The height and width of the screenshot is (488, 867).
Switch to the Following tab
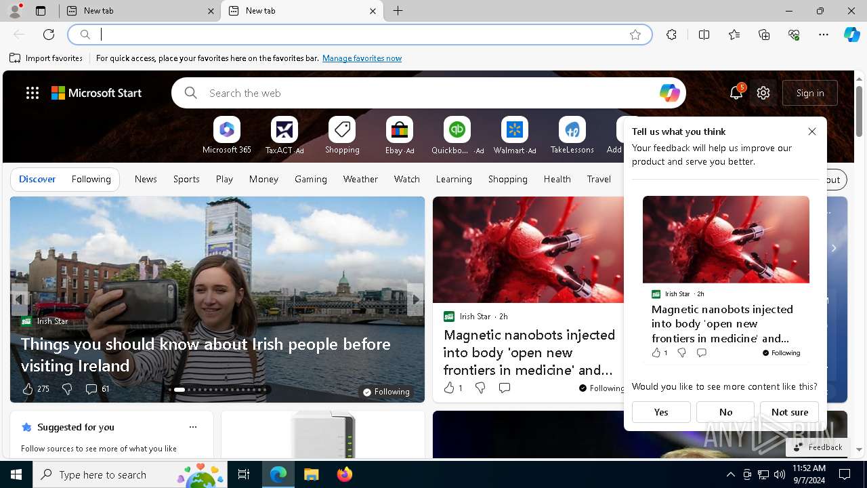[x=91, y=179]
